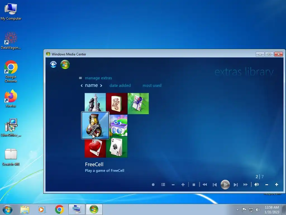Image resolution: width=286 pixels, height=215 pixels.
Task: Click the network tray icon
Action: point(251,209)
